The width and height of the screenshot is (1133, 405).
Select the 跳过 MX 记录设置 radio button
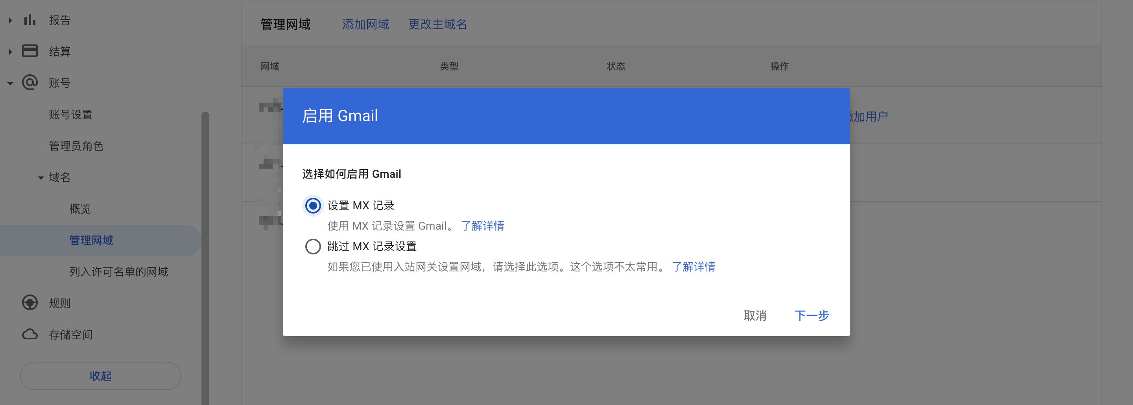pos(313,246)
